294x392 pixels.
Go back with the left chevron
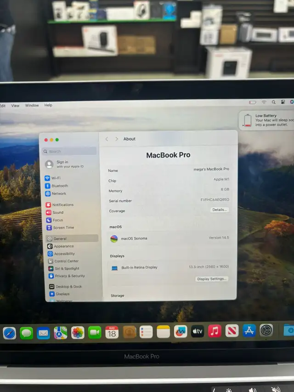click(107, 139)
